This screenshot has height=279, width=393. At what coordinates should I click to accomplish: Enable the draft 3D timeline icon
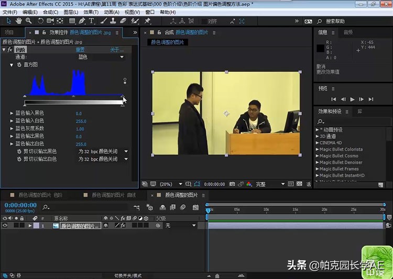click(x=150, y=207)
